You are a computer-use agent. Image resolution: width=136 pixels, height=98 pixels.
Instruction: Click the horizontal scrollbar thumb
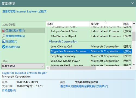tap(73, 68)
